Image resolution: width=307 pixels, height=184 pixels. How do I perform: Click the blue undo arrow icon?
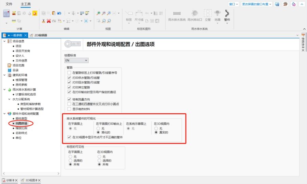[59, 13]
